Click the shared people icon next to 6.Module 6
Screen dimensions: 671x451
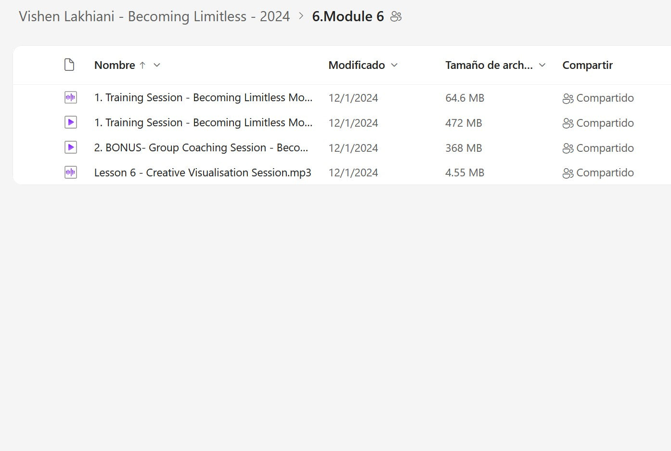(x=396, y=17)
